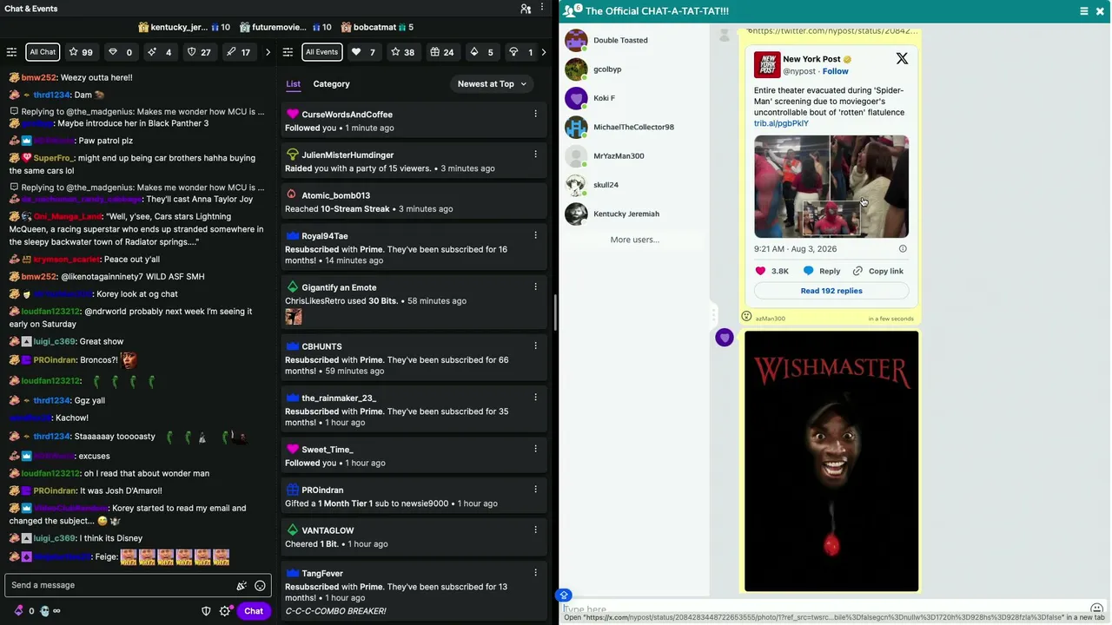Open event filter settings beside All Events
Screen dimensions: 1112x625
click(x=288, y=52)
